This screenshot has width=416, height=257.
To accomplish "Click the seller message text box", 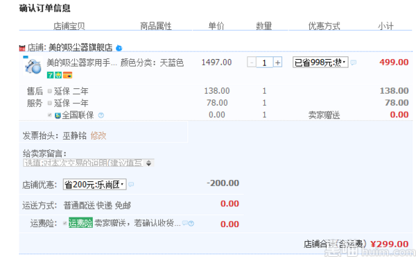I will point(83,163).
